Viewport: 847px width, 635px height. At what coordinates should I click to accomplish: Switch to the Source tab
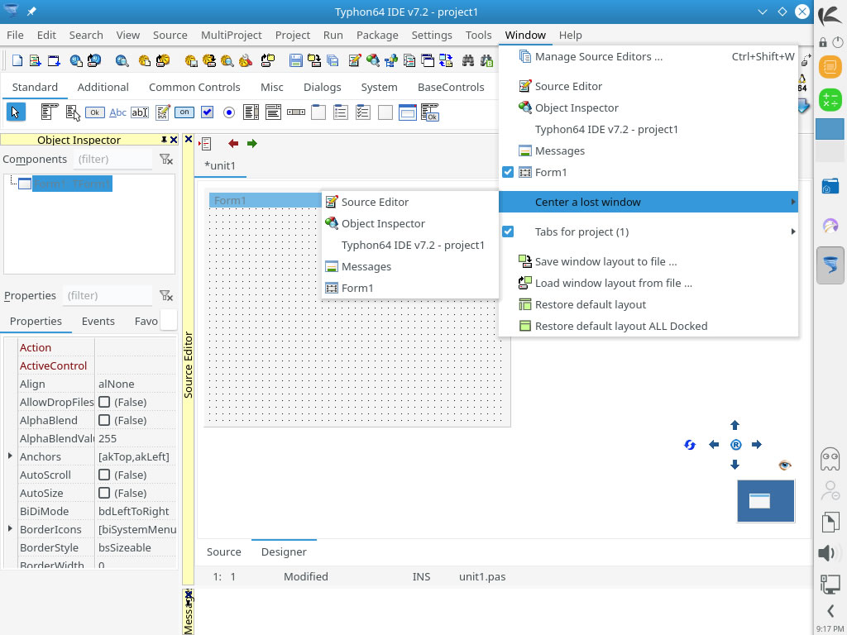(223, 551)
